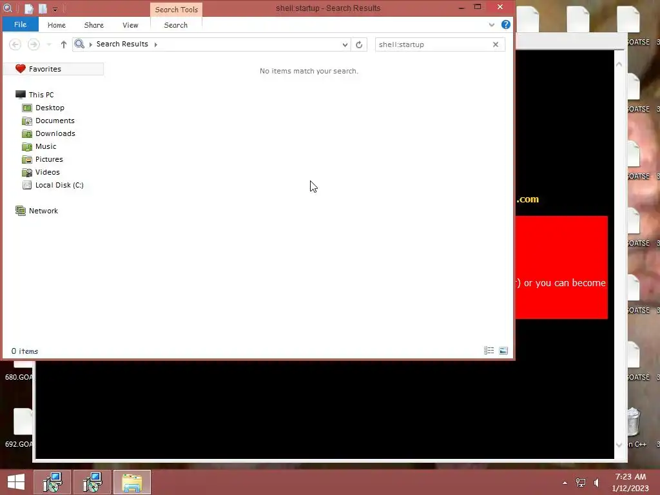This screenshot has height=495, width=660.
Task: Open Help with the blue question mark
Action: pos(506,24)
